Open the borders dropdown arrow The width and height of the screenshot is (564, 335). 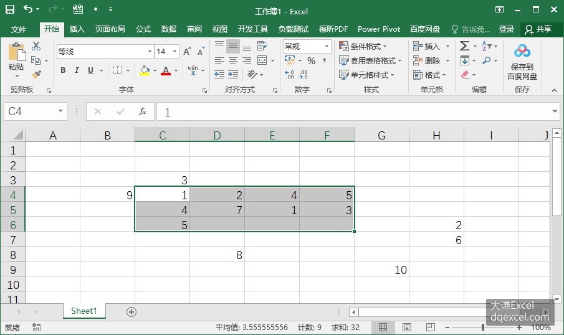point(128,70)
